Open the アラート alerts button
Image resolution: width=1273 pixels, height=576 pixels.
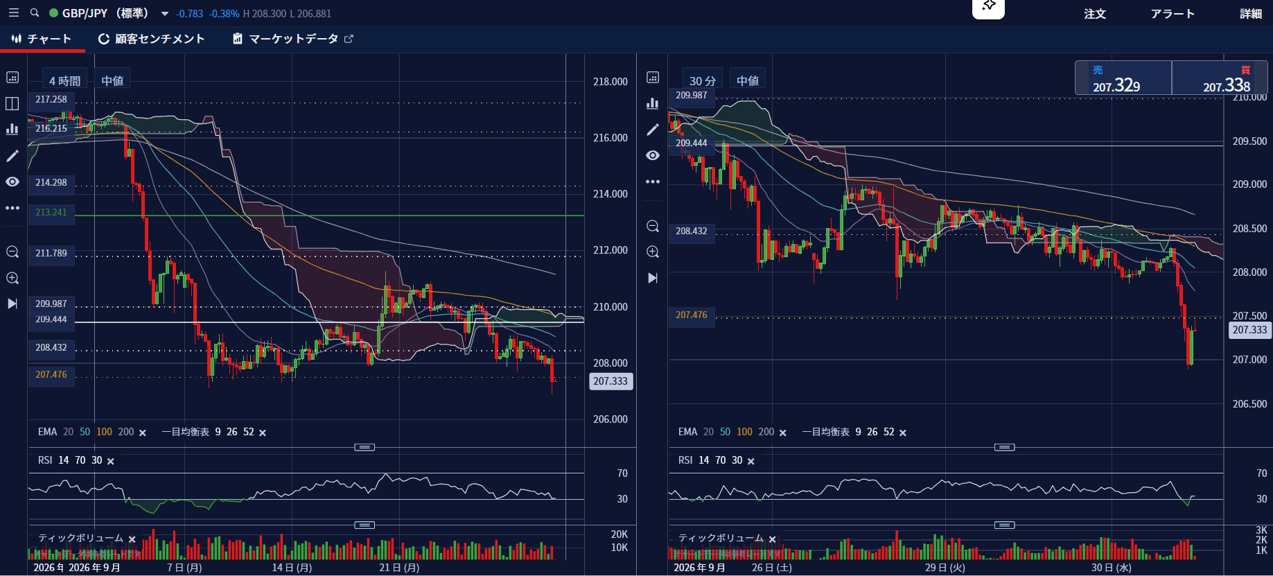click(1173, 14)
